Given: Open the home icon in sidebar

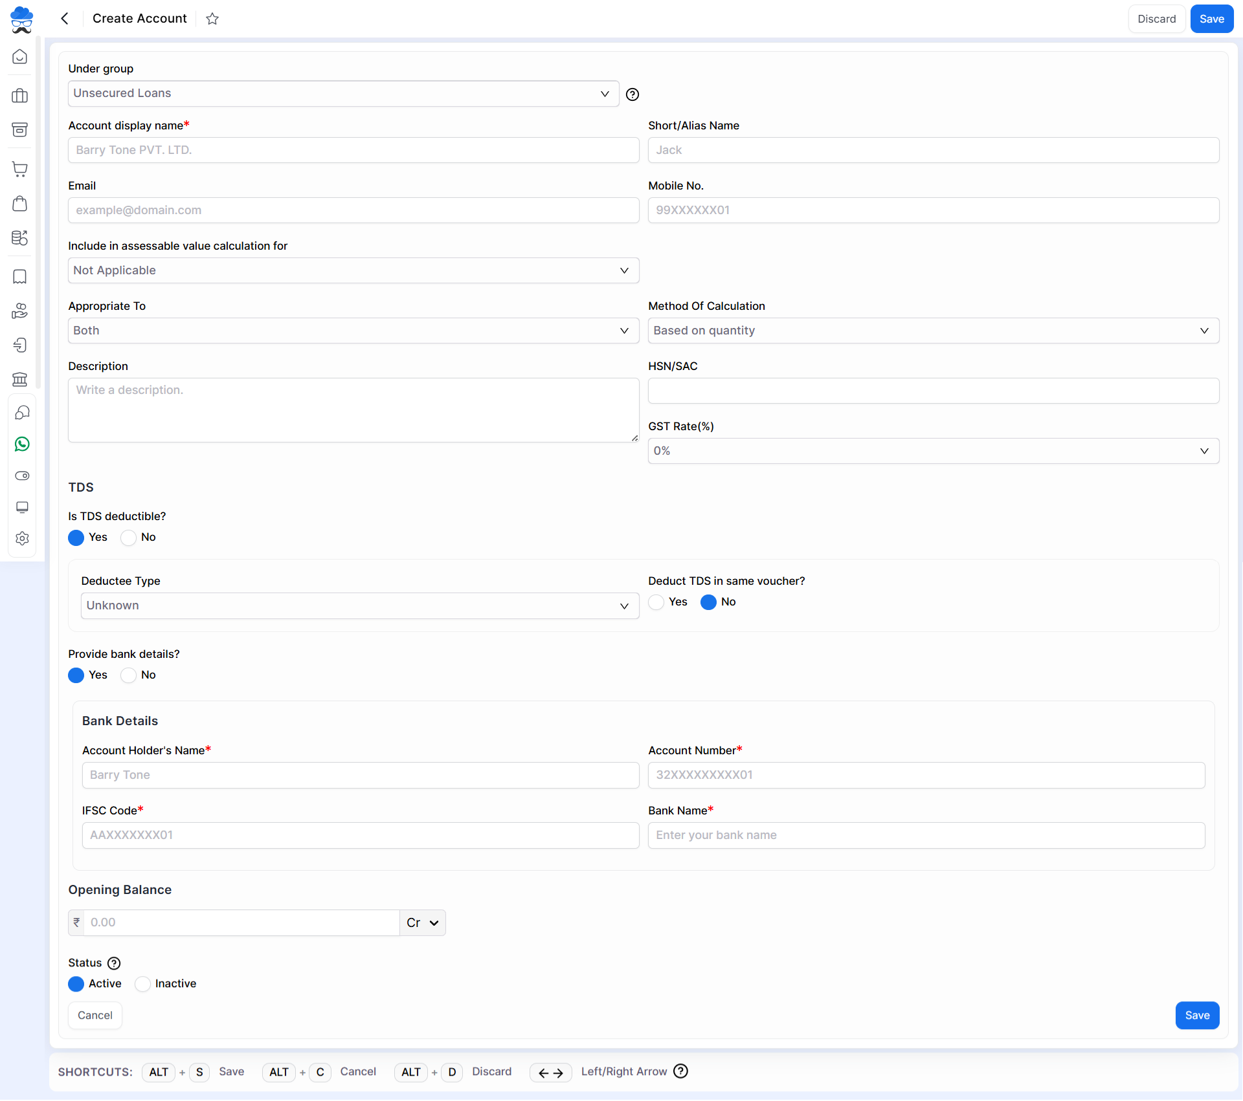Looking at the screenshot, I should pos(20,57).
